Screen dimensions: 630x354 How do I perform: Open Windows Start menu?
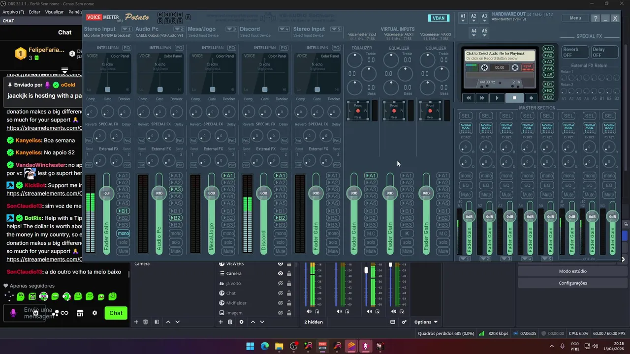pyautogui.click(x=250, y=346)
